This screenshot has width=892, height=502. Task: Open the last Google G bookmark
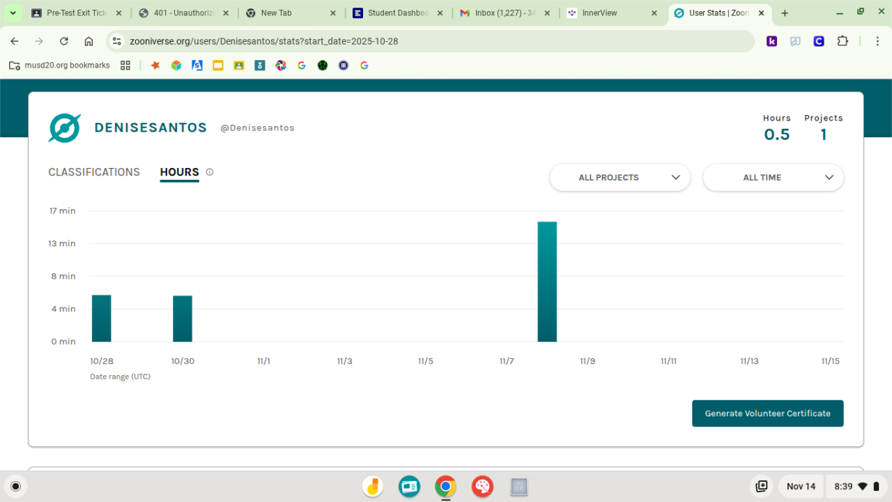(364, 66)
